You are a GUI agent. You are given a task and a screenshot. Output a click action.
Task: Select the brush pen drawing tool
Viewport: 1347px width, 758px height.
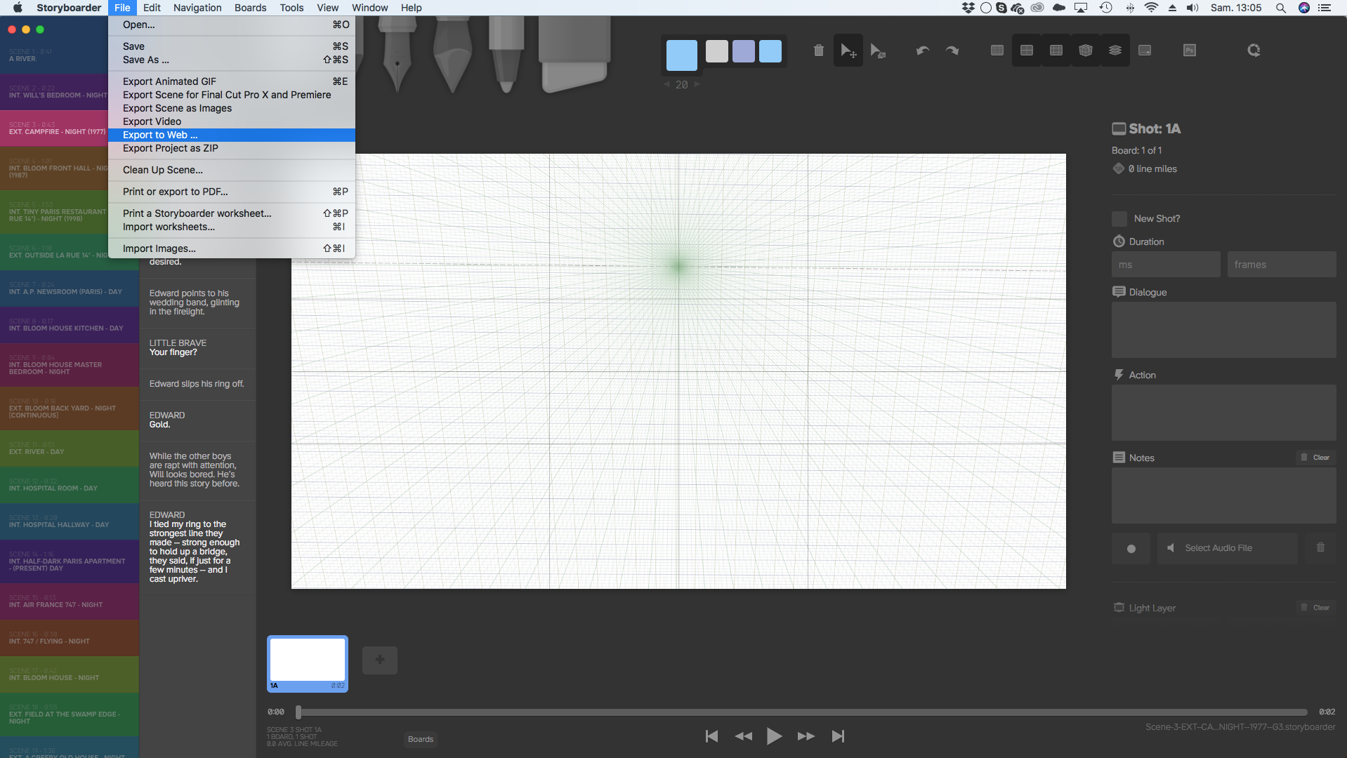pyautogui.click(x=452, y=55)
